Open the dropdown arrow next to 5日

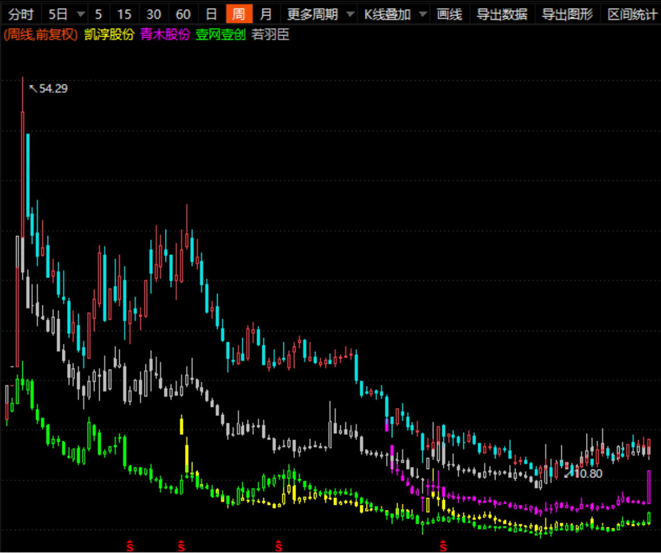[x=81, y=14]
